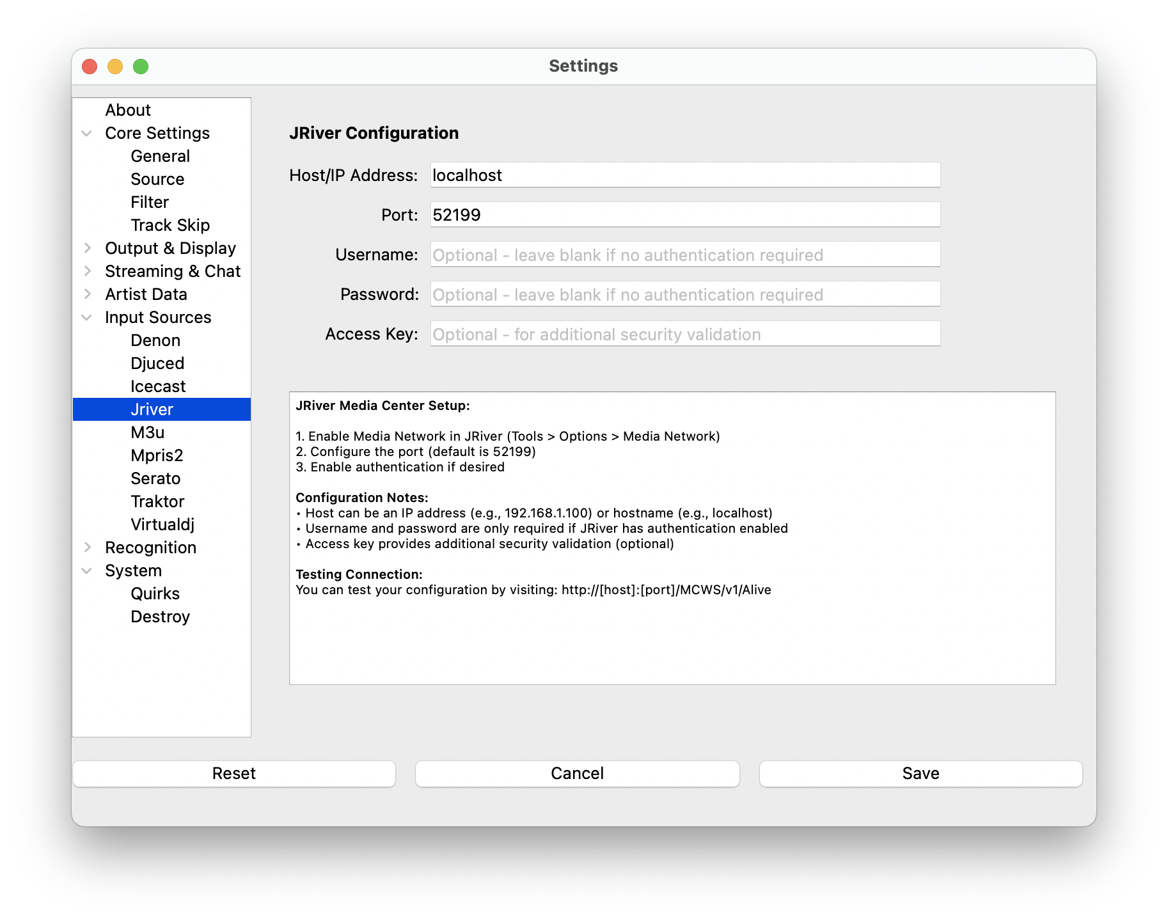Cancel the settings changes
This screenshot has width=1168, height=921.
click(577, 773)
